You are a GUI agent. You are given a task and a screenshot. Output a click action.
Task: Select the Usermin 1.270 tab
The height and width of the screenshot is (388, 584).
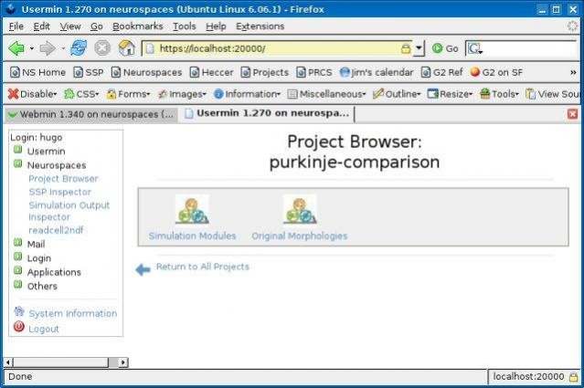(266, 113)
